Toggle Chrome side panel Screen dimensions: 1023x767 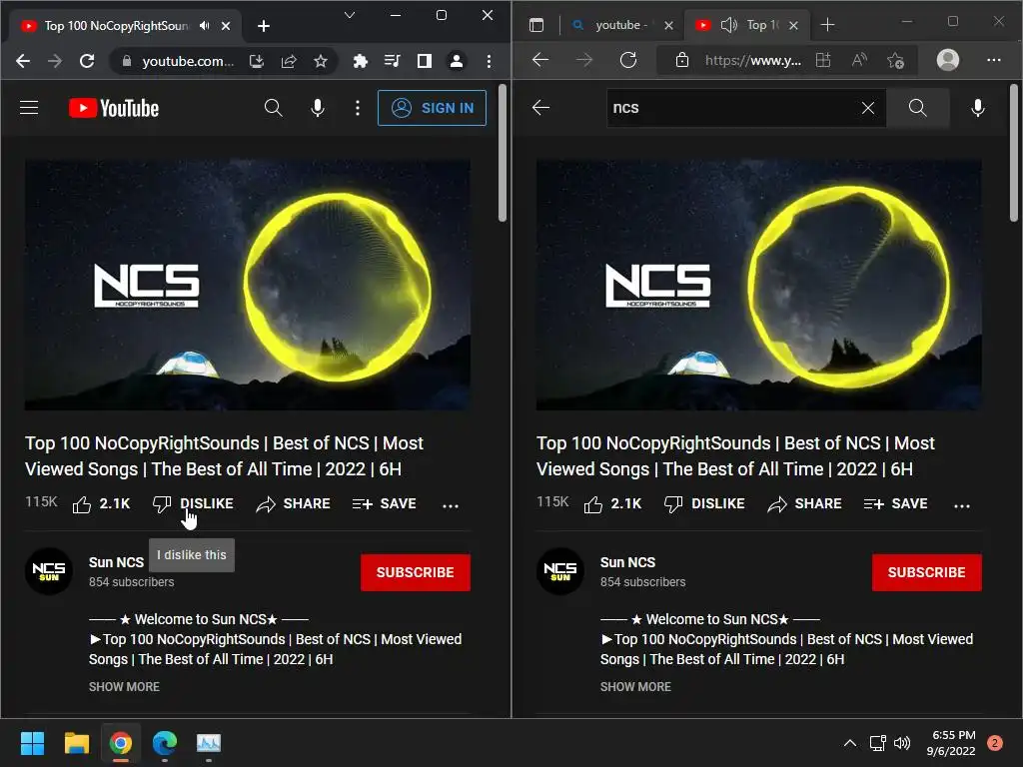(424, 61)
